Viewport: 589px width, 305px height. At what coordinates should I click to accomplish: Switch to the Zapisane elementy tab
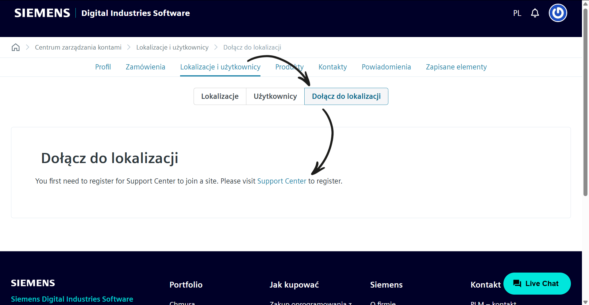pos(456,67)
